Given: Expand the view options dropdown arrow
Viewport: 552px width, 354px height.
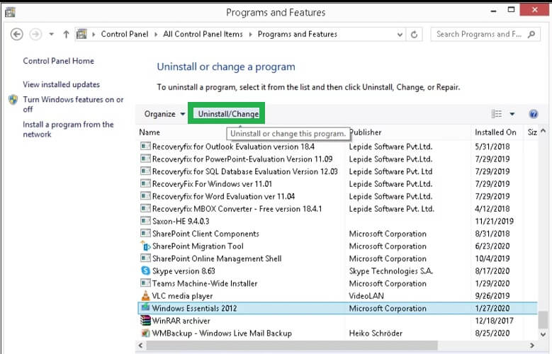Looking at the screenshot, I should [x=512, y=114].
